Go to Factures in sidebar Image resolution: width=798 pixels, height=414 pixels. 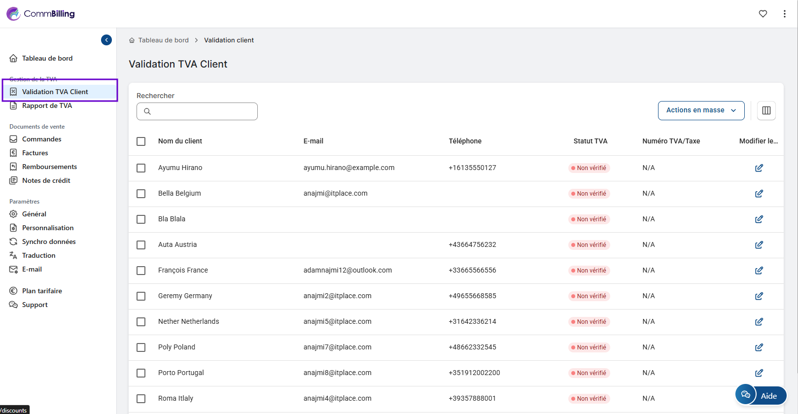point(35,153)
